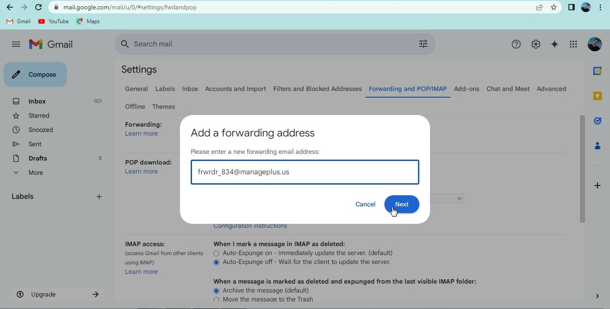Screen dimensions: 610x309
Task: Open the Gmail bookmark
Action: click(18, 21)
